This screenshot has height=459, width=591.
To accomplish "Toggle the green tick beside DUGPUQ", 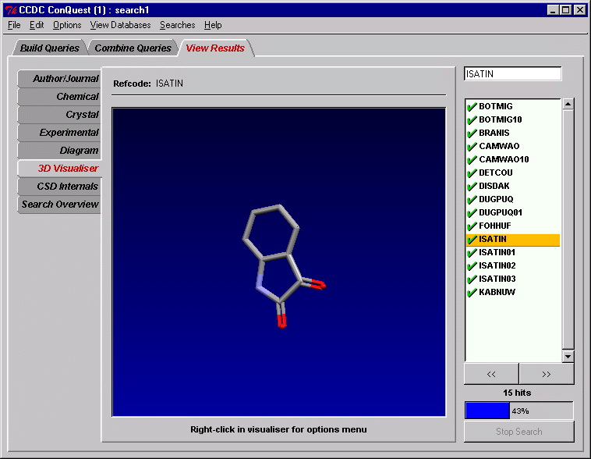I will (x=472, y=200).
